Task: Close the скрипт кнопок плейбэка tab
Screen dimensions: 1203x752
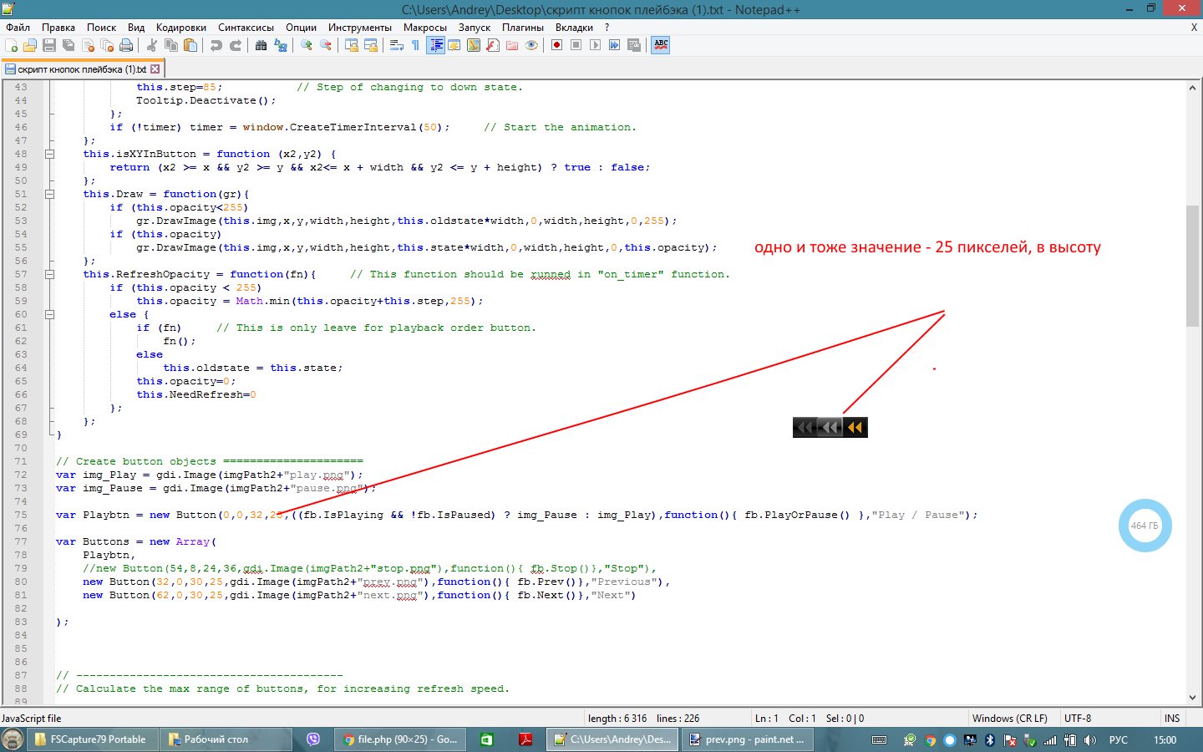Action: [155, 69]
